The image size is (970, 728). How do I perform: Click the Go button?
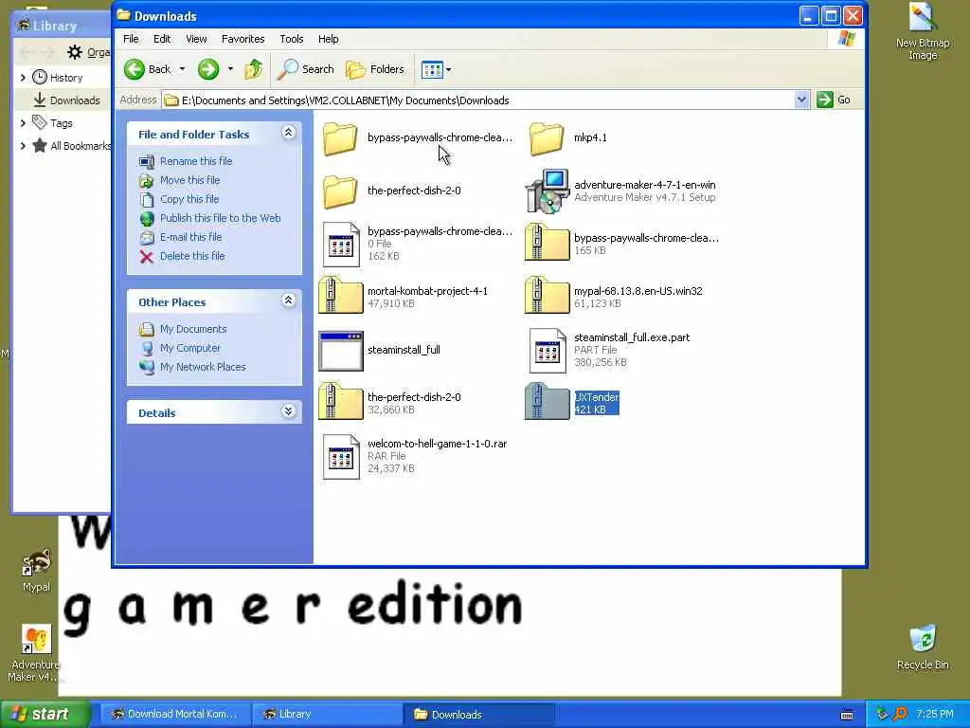coord(834,100)
